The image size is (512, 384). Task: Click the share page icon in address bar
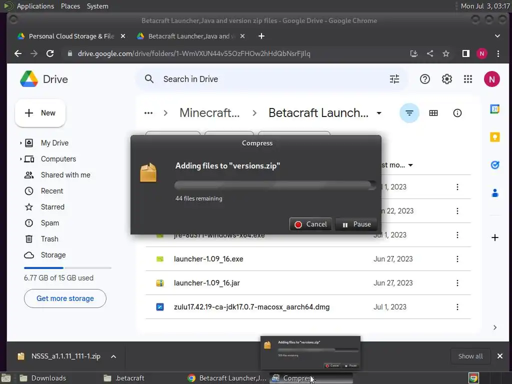(429, 53)
